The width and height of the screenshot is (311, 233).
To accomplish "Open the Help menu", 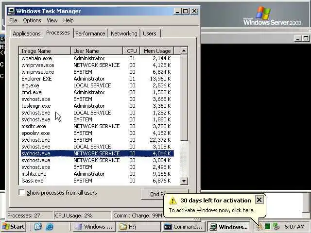I will tap(69, 20).
